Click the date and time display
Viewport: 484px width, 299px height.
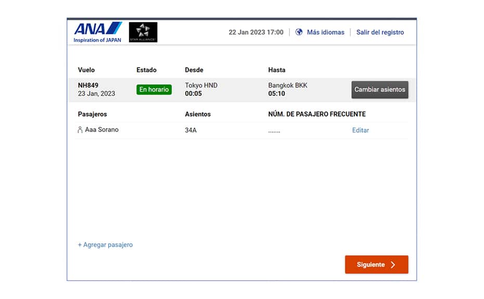click(x=256, y=32)
